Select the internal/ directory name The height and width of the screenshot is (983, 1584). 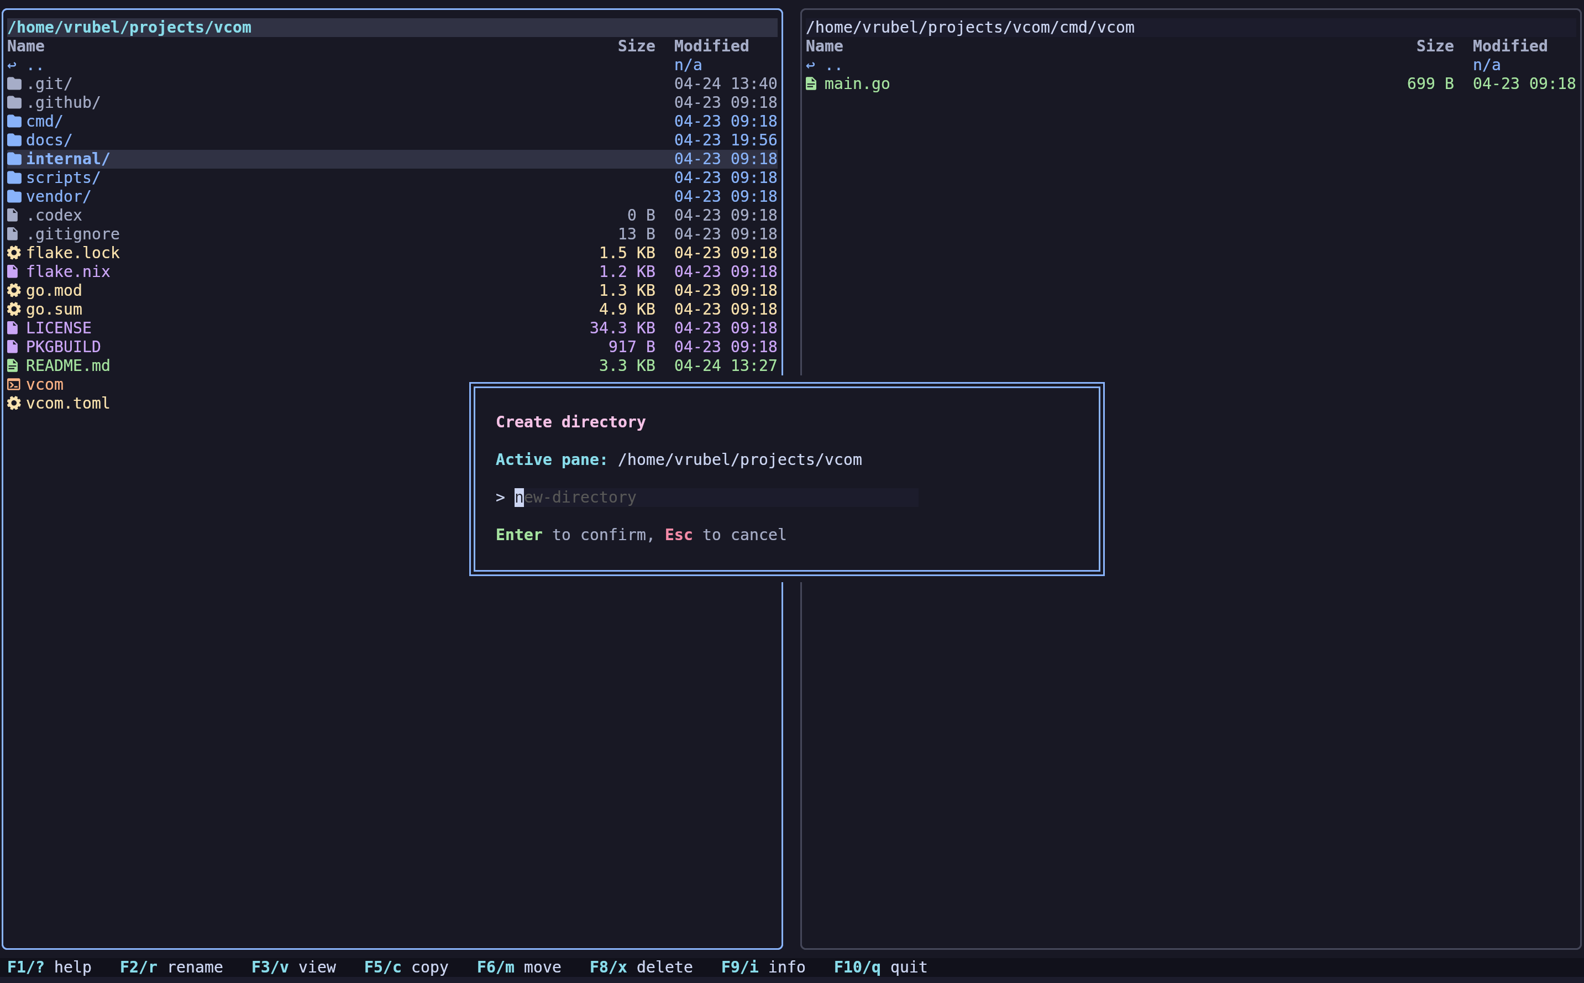coord(68,159)
